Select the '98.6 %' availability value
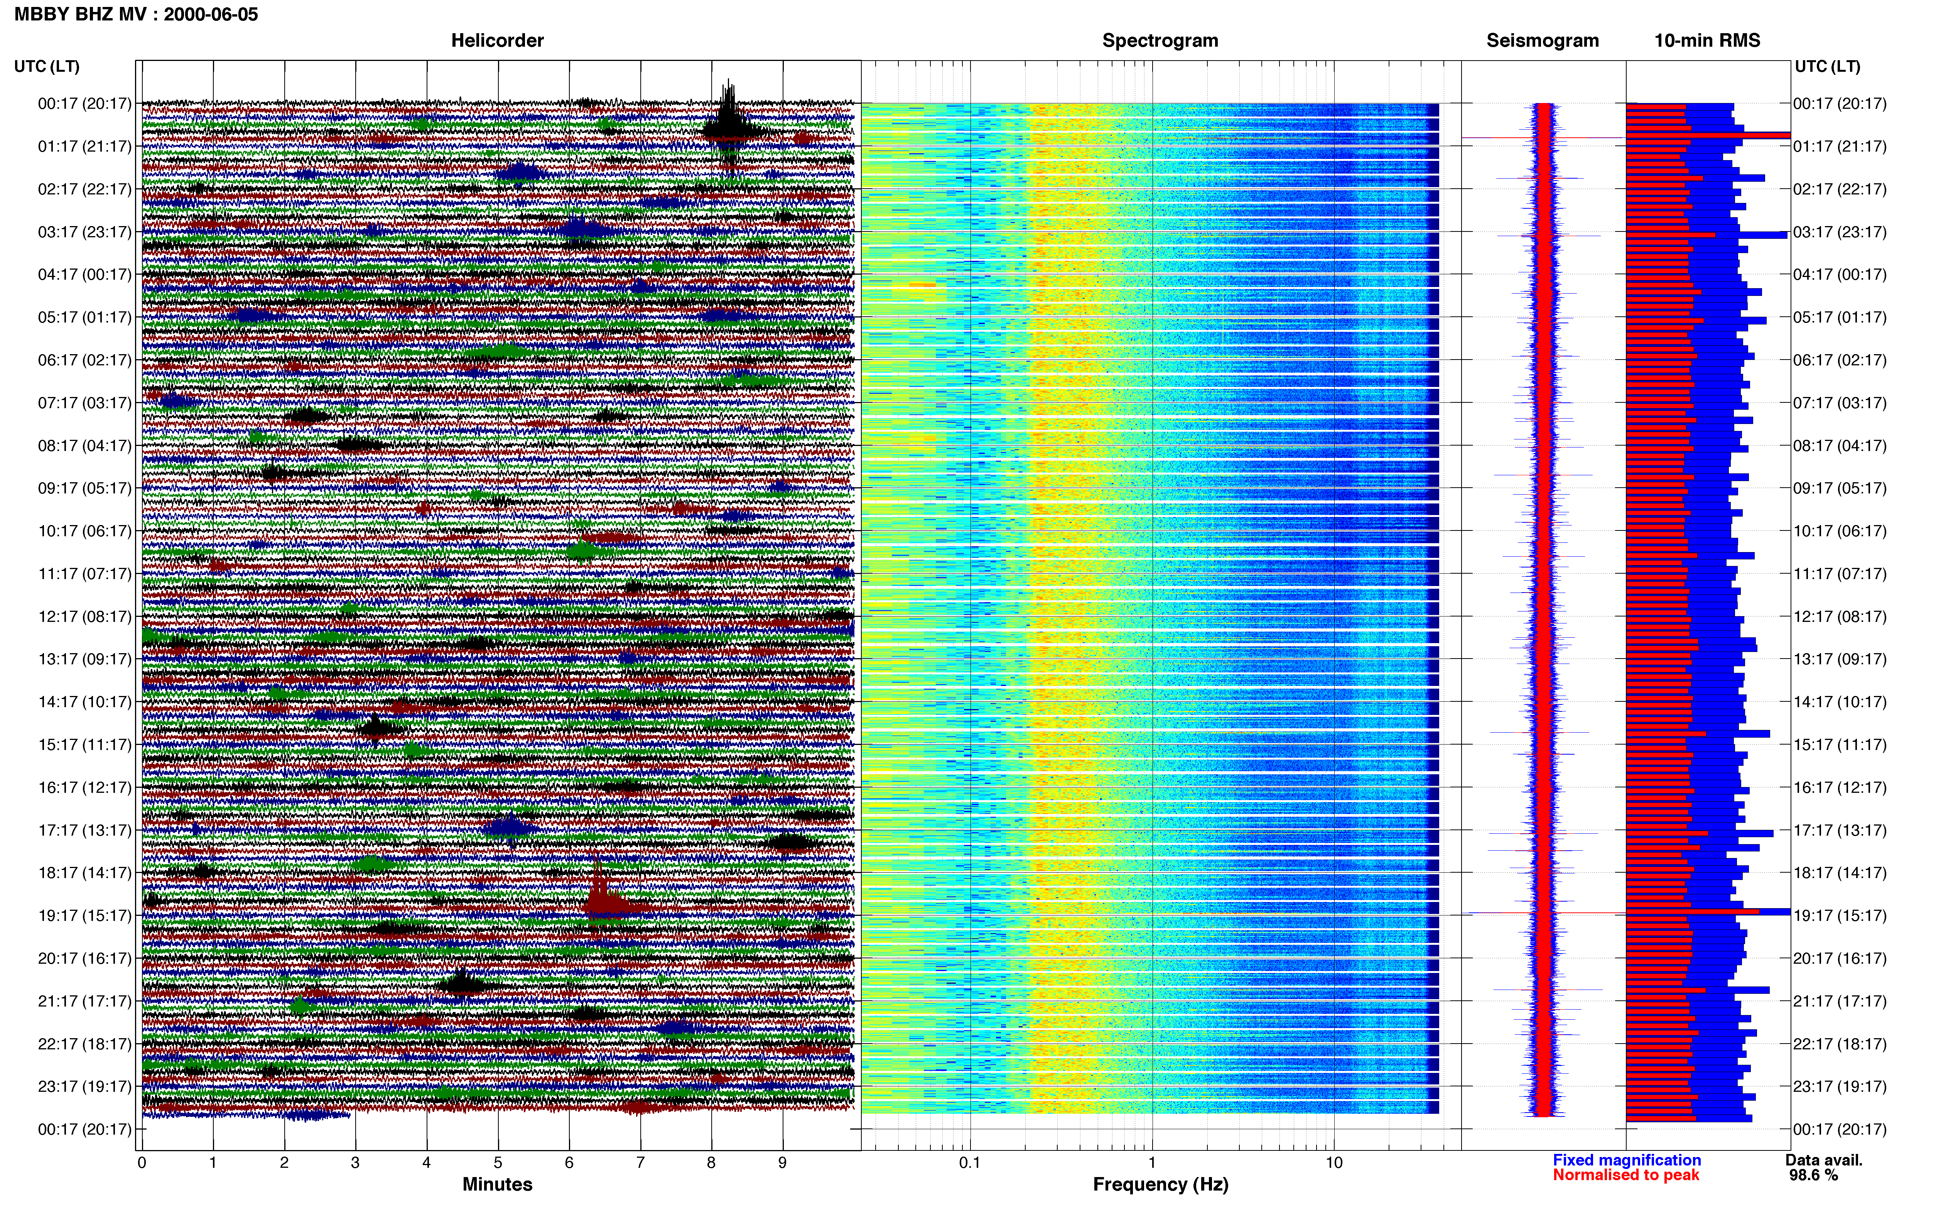Viewport: 1936px width, 1211px height. click(1813, 1175)
